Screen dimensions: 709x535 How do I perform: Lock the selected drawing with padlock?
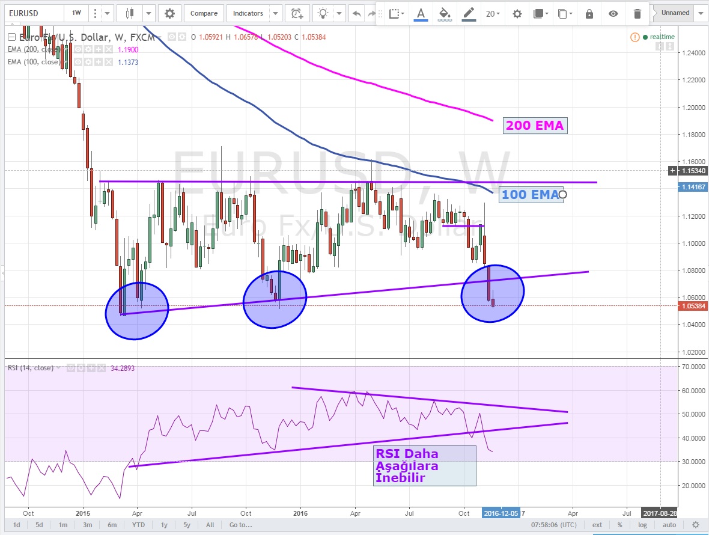[x=589, y=13]
